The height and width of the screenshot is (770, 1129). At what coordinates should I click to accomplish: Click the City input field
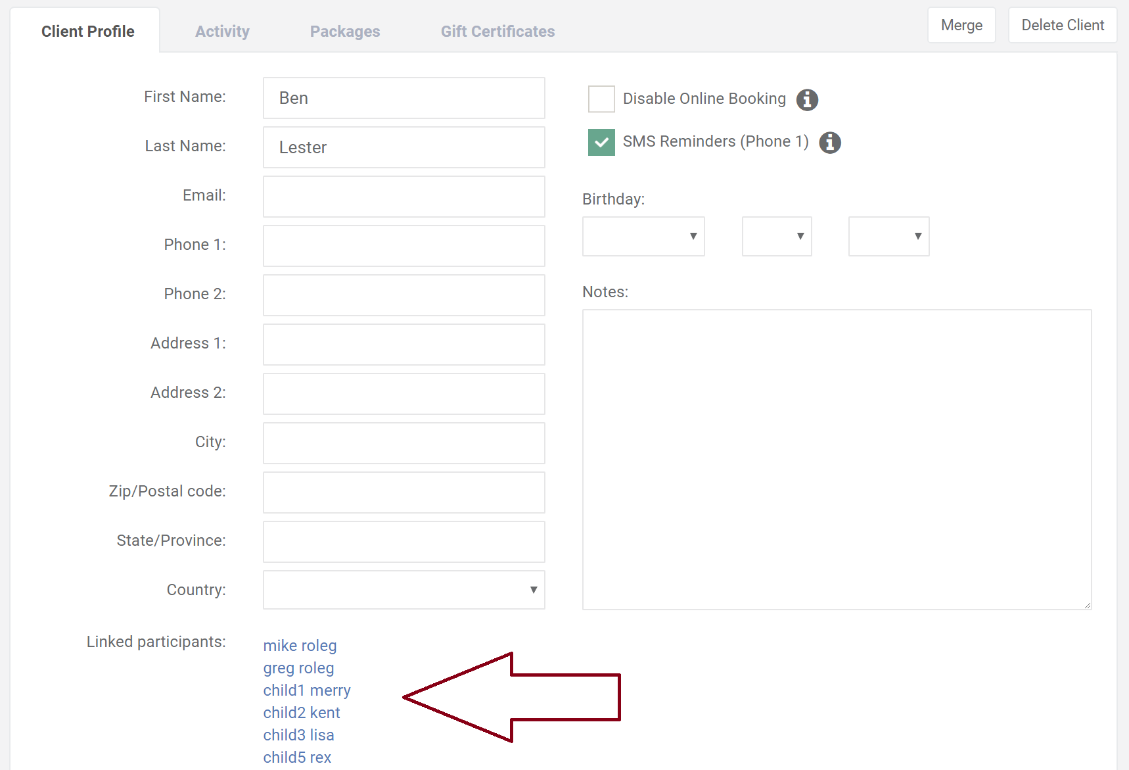click(404, 443)
